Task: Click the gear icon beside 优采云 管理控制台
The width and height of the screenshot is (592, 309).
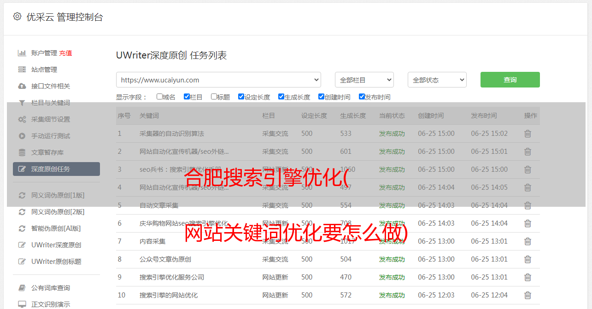Action: (17, 17)
